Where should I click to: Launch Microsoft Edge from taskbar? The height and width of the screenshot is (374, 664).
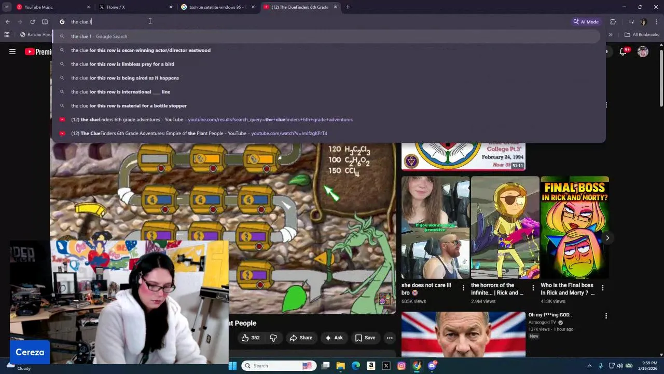[x=356, y=366]
